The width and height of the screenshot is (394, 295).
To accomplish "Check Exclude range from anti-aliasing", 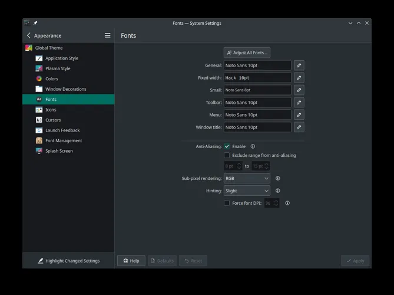I will (x=227, y=156).
